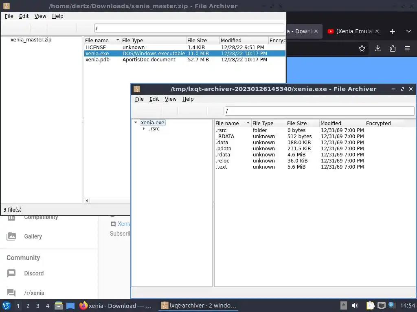Select the LICENSE file row
The image size is (417, 312).
185,47
